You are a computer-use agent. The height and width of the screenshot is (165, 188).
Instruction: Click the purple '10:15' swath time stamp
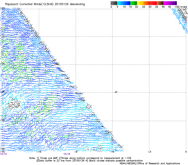point(4,154)
